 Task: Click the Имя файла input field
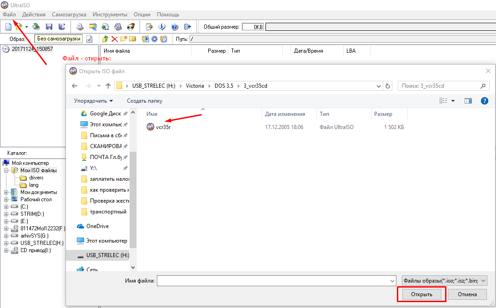276,281
